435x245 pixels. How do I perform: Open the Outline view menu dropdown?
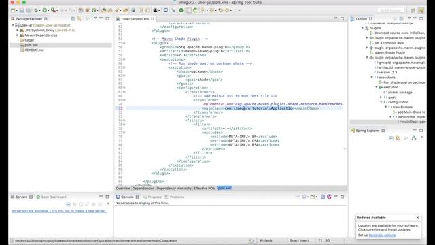409,18
